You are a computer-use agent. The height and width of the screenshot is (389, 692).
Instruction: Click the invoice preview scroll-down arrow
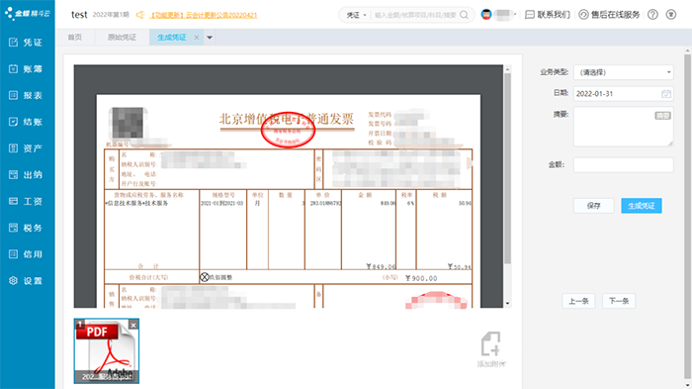click(x=507, y=303)
